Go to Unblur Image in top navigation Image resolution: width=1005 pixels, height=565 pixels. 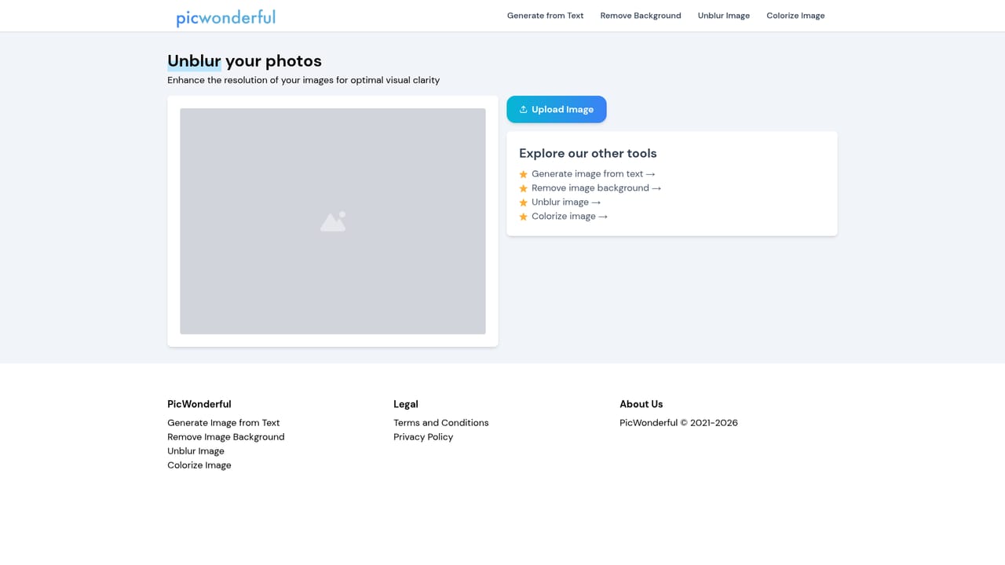(724, 16)
